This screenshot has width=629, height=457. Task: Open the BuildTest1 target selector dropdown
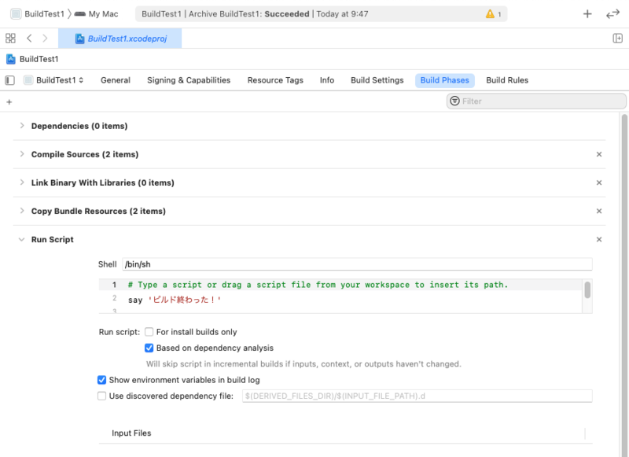pos(53,80)
